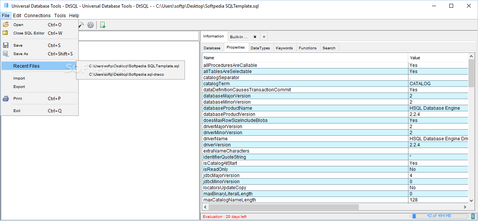The image size is (478, 221).
Task: Open the Functions sub-tab
Action: pos(308,48)
